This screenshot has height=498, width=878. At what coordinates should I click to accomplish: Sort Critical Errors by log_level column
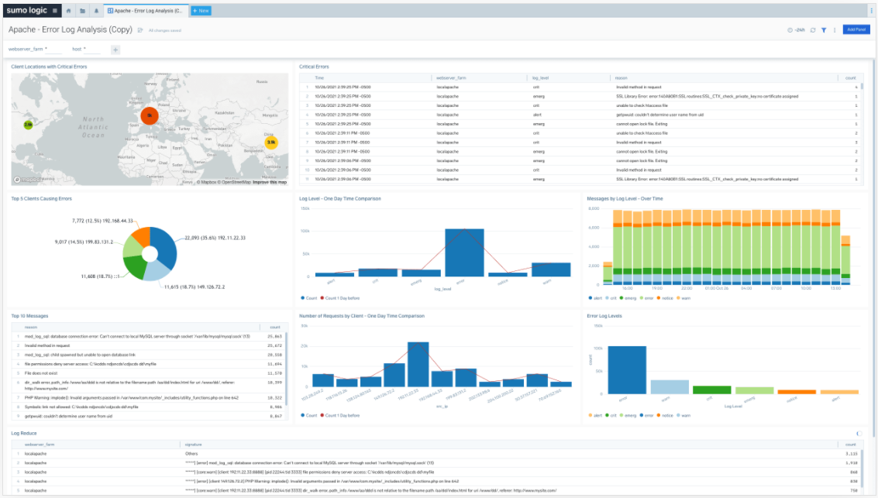(540, 77)
